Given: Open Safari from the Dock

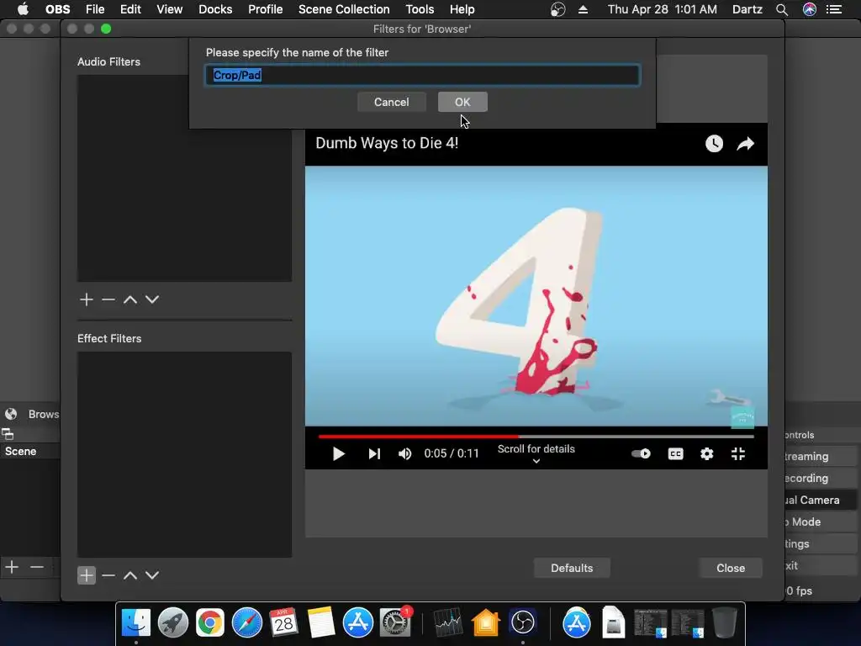Looking at the screenshot, I should click(x=247, y=622).
